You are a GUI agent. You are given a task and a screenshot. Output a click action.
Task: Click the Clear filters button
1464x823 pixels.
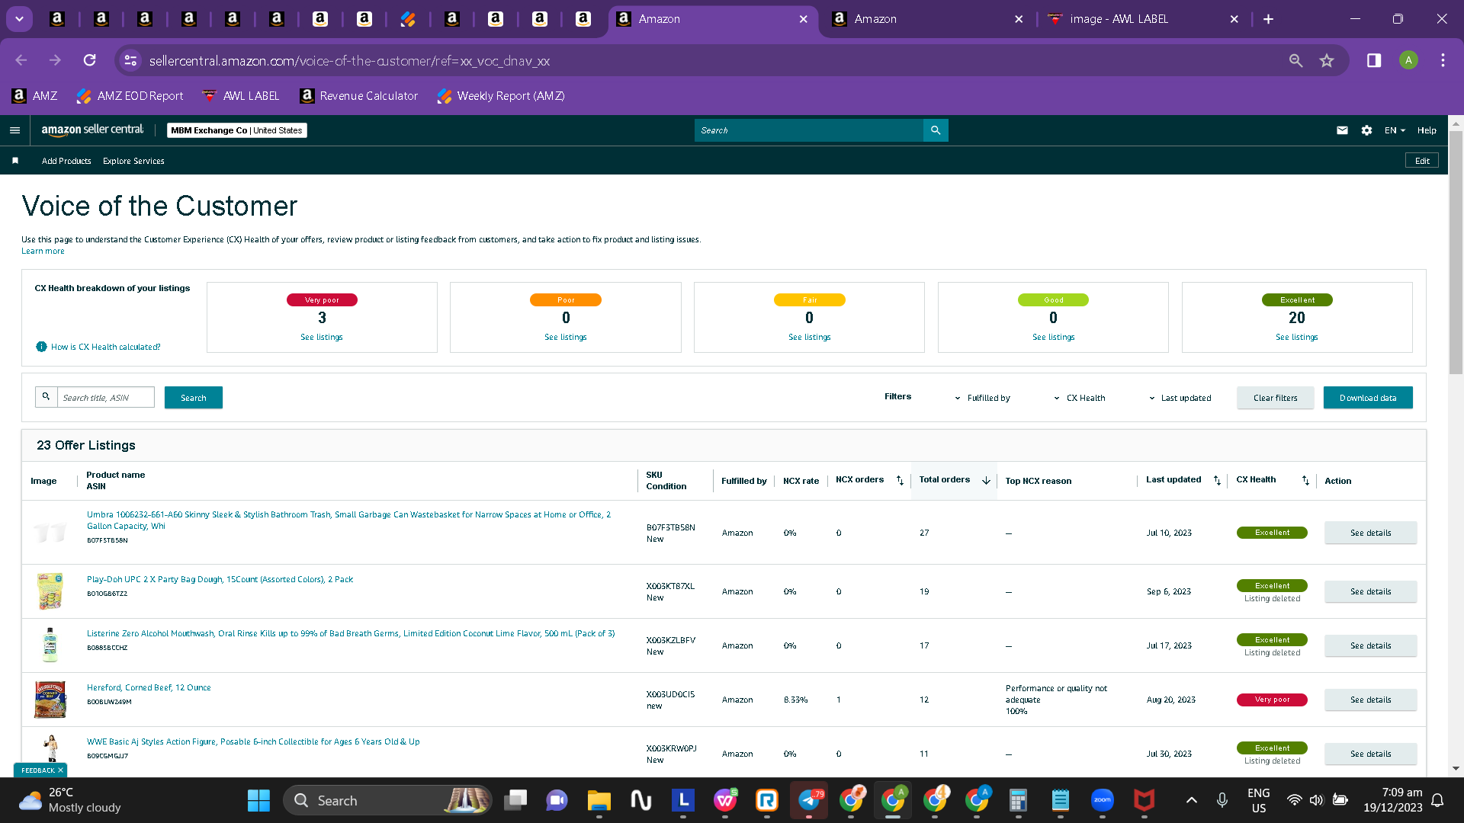click(x=1276, y=398)
